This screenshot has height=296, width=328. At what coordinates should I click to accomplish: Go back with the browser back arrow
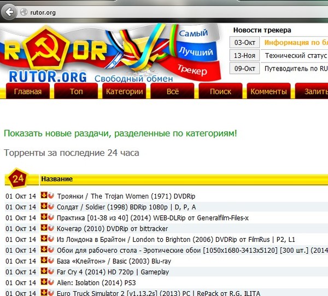pyautogui.click(x=9, y=12)
